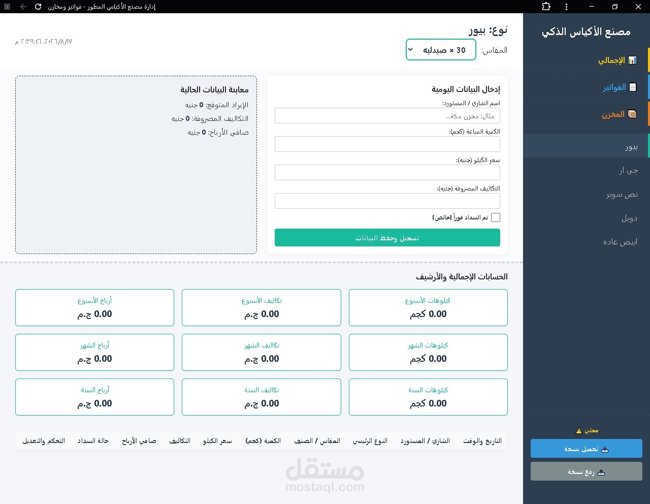Viewport: 650px width, 504px height.
Task: Click the رفع نسخة upload button
Action: tap(587, 471)
